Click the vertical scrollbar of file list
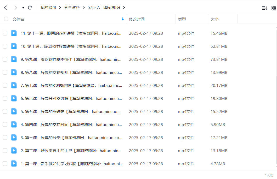The width and height of the screenshot is (277, 179). (276, 97)
